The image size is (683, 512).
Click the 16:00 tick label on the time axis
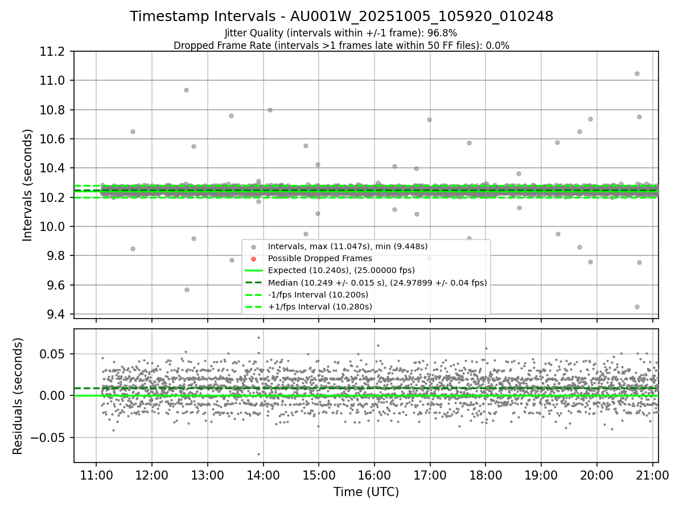tap(374, 474)
